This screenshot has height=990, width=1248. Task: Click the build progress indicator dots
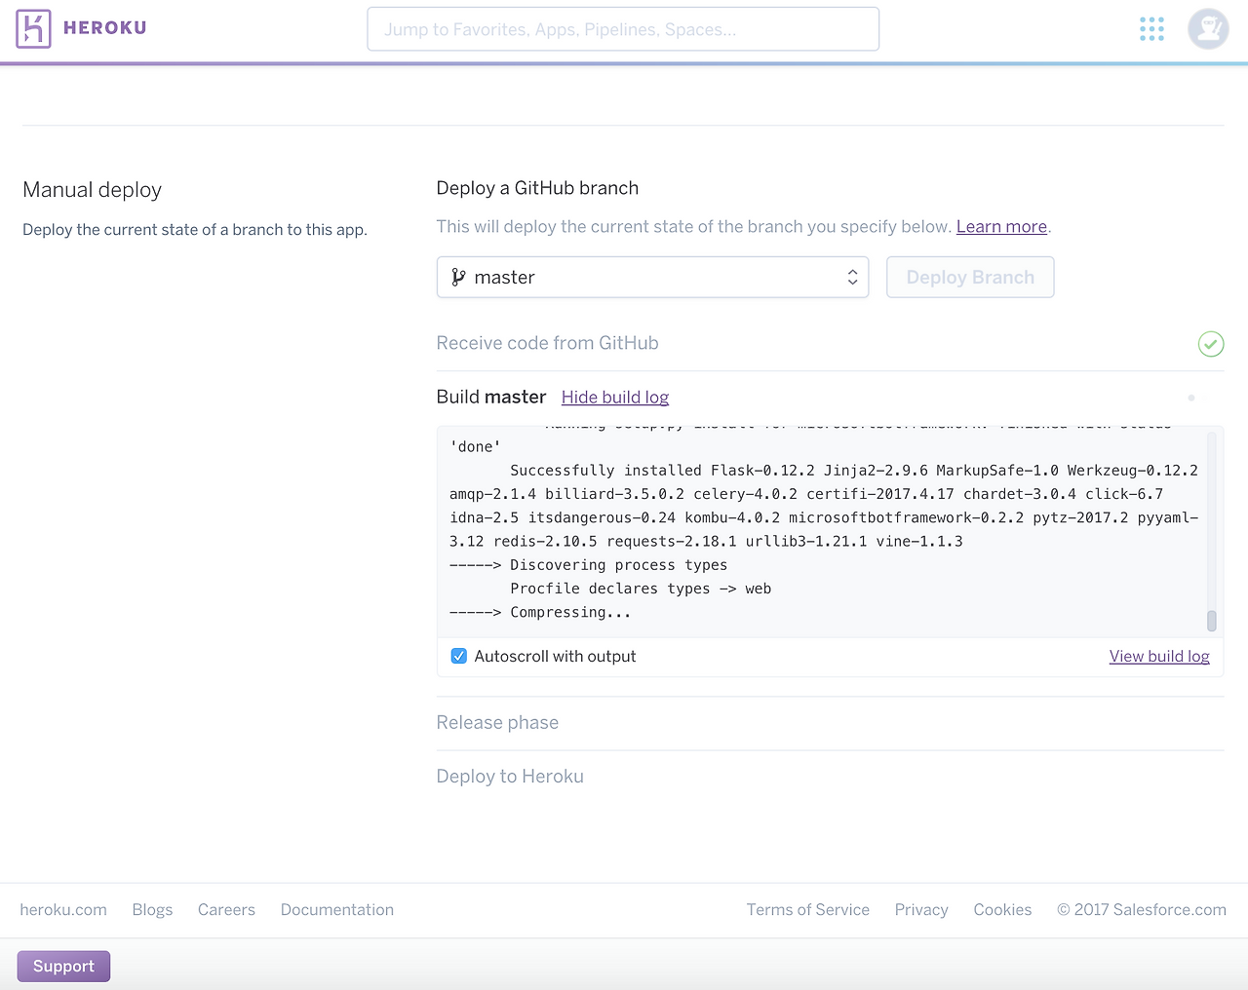[1198, 398]
